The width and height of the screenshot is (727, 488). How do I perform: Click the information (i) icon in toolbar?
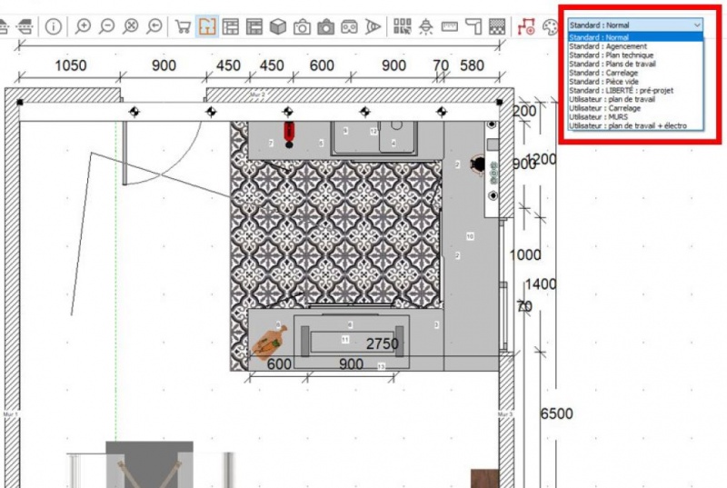coord(53,26)
